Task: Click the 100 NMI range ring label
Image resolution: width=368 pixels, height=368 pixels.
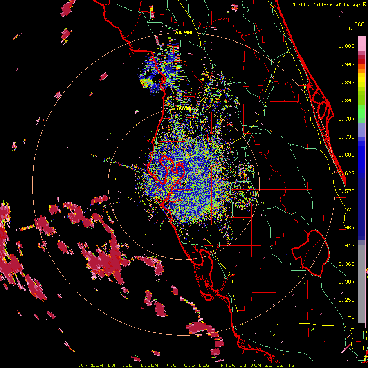Action: [x=184, y=32]
